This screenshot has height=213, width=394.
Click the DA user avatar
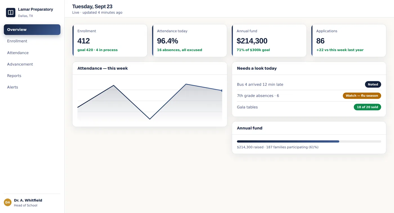(8, 202)
